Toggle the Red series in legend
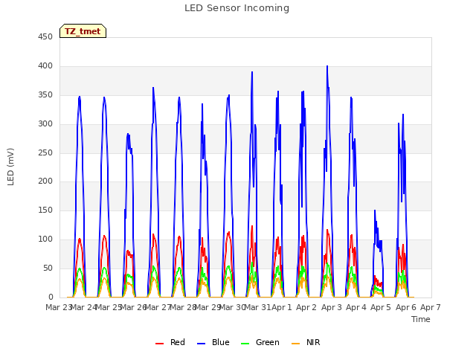The image size is (476, 357). pos(170,342)
